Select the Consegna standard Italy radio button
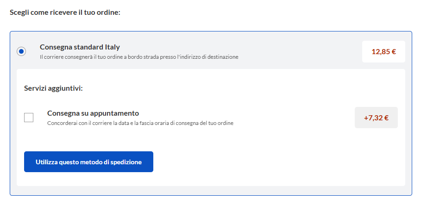 tap(21, 51)
